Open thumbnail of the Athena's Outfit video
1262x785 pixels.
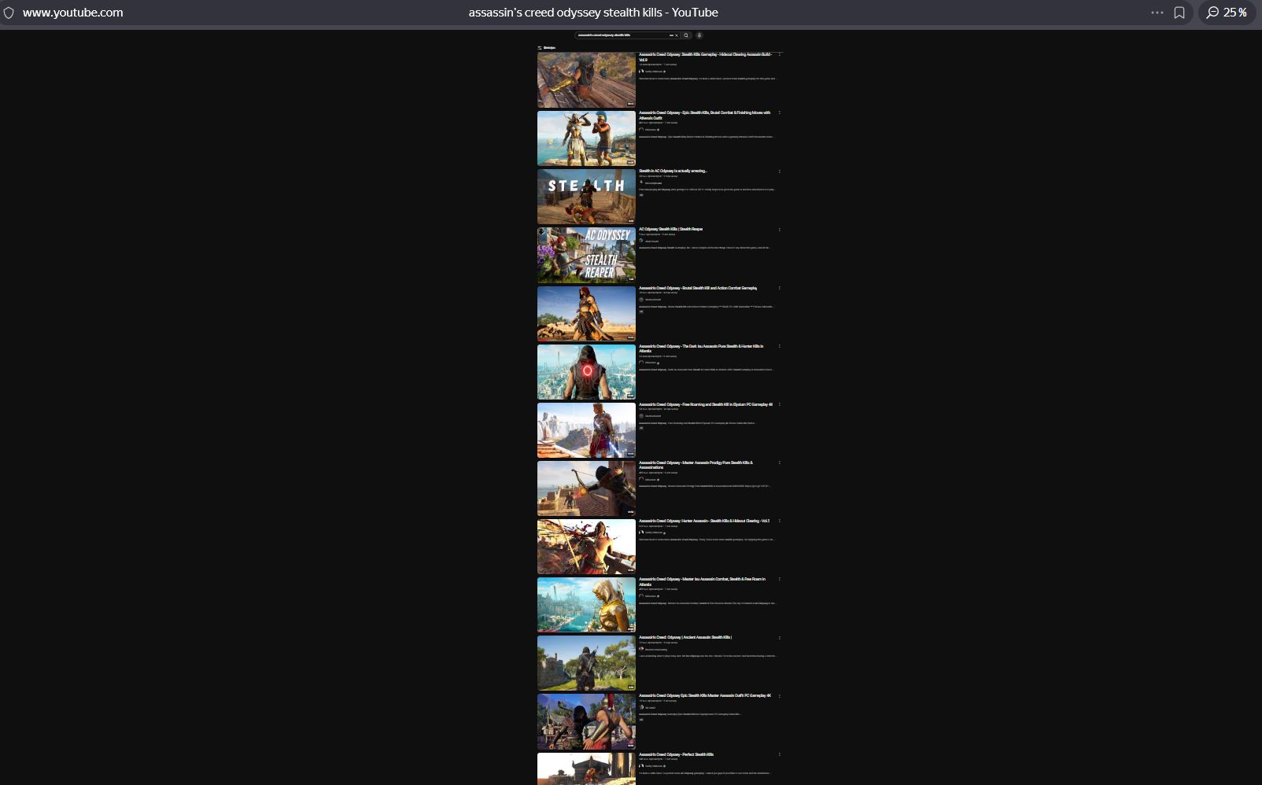[586, 138]
